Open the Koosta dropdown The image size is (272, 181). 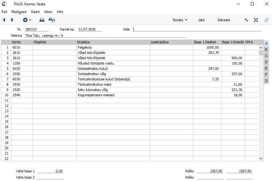(x=180, y=20)
